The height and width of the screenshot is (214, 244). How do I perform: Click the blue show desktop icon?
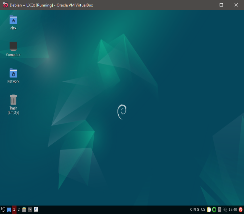tap(9, 210)
